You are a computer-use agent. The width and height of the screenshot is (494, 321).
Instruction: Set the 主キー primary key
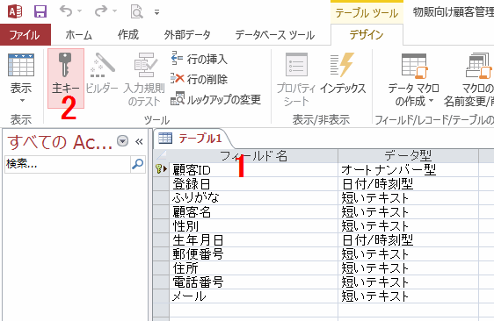[x=66, y=78]
